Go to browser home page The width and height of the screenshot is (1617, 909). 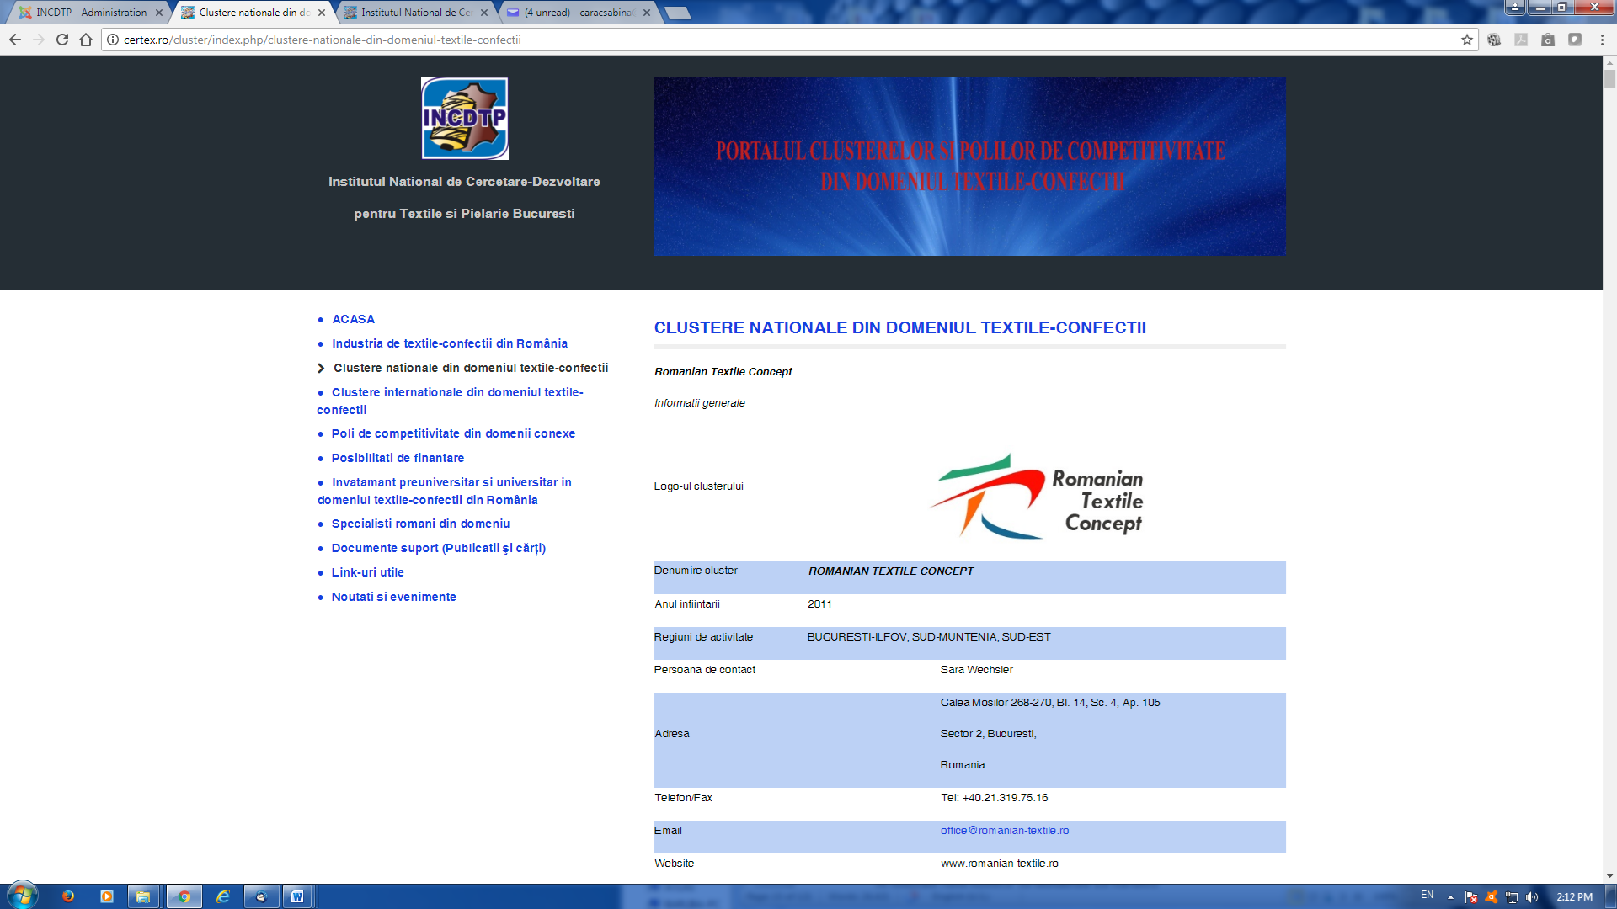coord(86,40)
